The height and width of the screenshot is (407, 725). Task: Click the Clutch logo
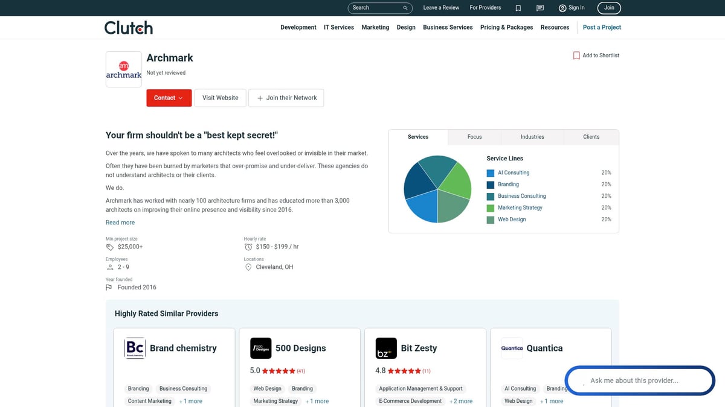pyautogui.click(x=128, y=28)
